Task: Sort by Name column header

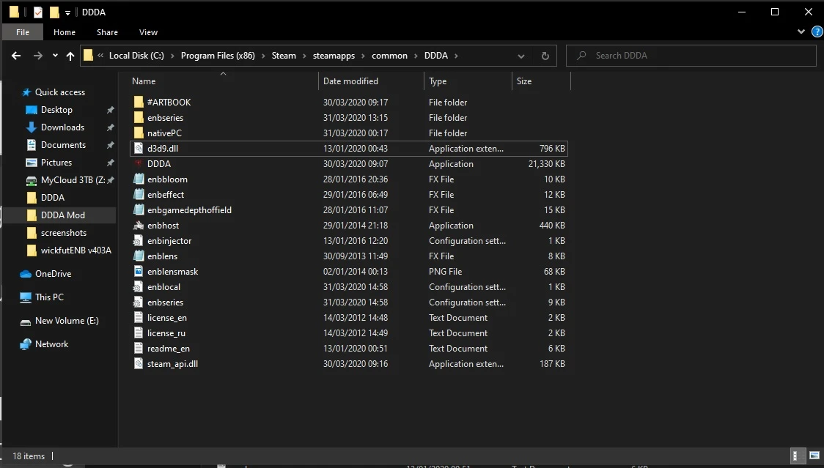Action: tap(144, 81)
